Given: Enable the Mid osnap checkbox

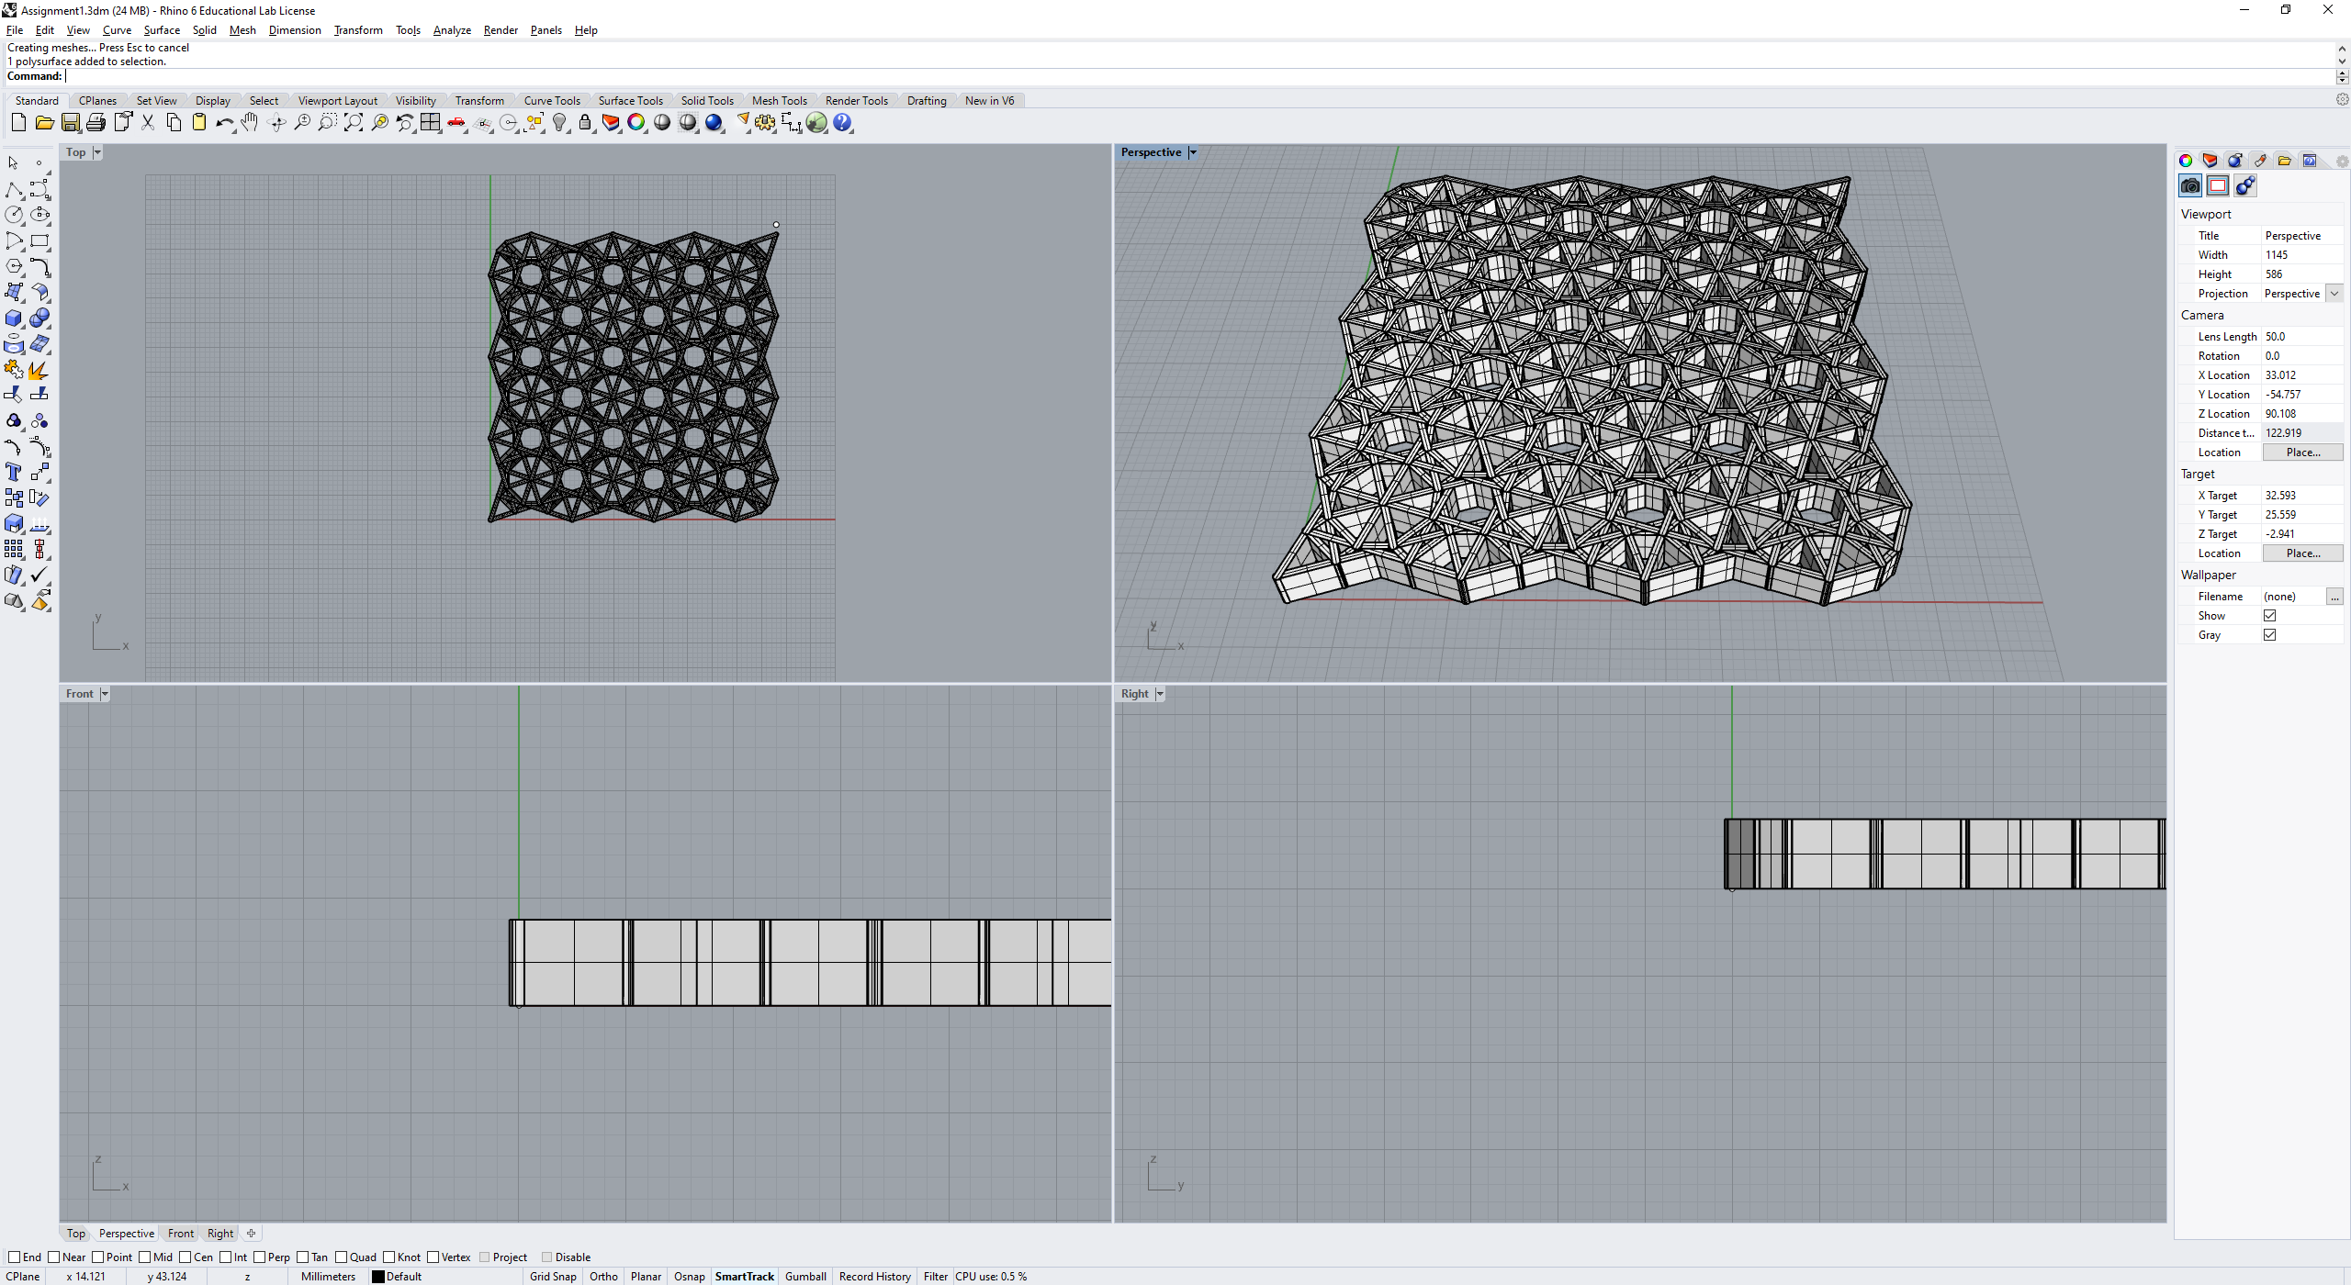Looking at the screenshot, I should (144, 1257).
